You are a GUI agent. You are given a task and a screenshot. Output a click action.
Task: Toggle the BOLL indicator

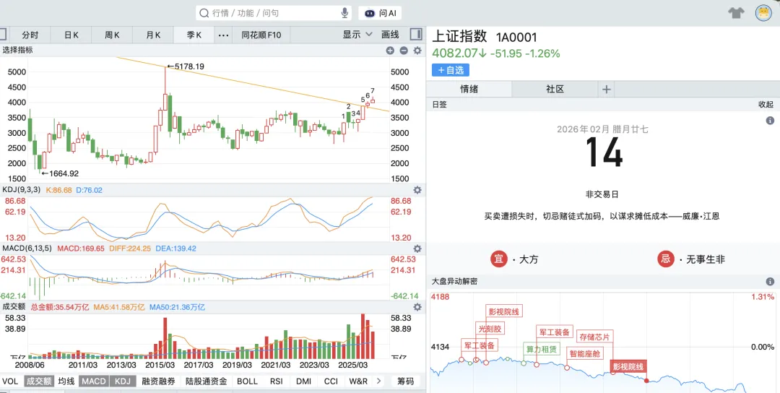pyautogui.click(x=247, y=381)
